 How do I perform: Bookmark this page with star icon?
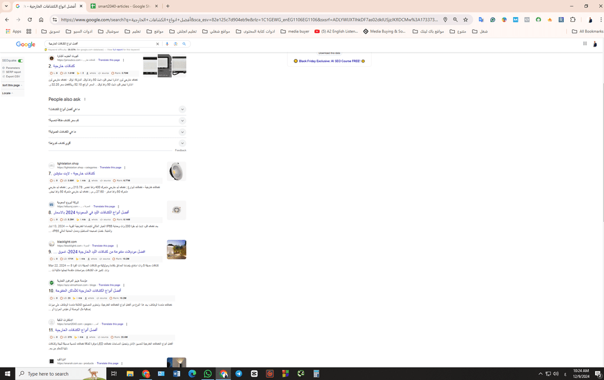[465, 19]
